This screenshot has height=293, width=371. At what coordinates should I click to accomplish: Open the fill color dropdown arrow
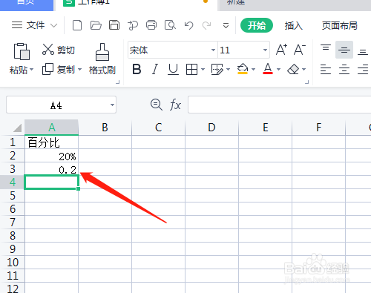tap(253, 69)
